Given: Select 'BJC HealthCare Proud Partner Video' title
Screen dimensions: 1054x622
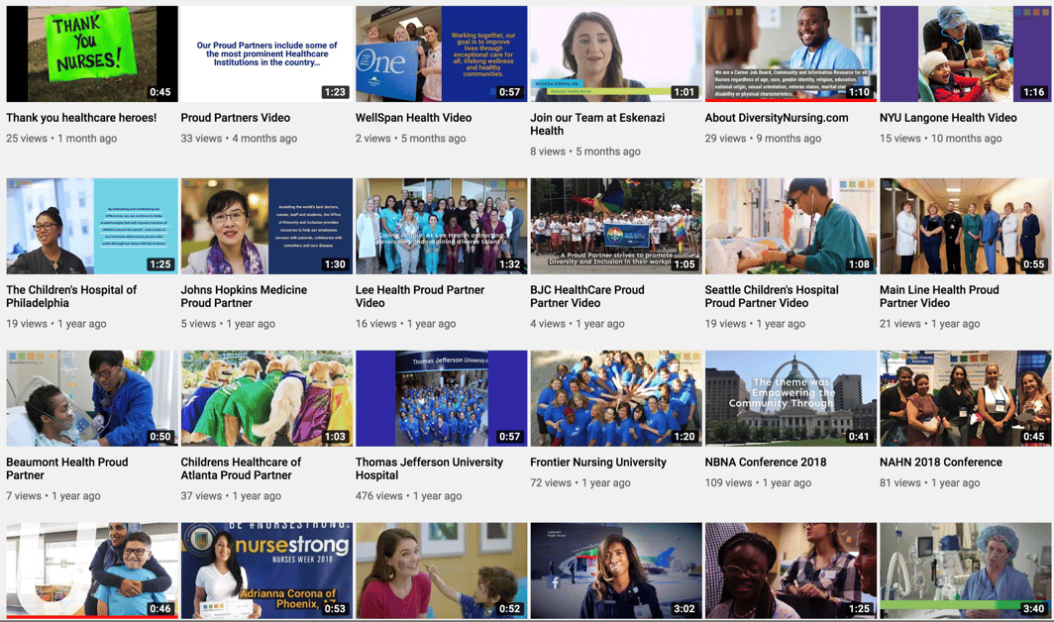Looking at the screenshot, I should pyautogui.click(x=587, y=296).
